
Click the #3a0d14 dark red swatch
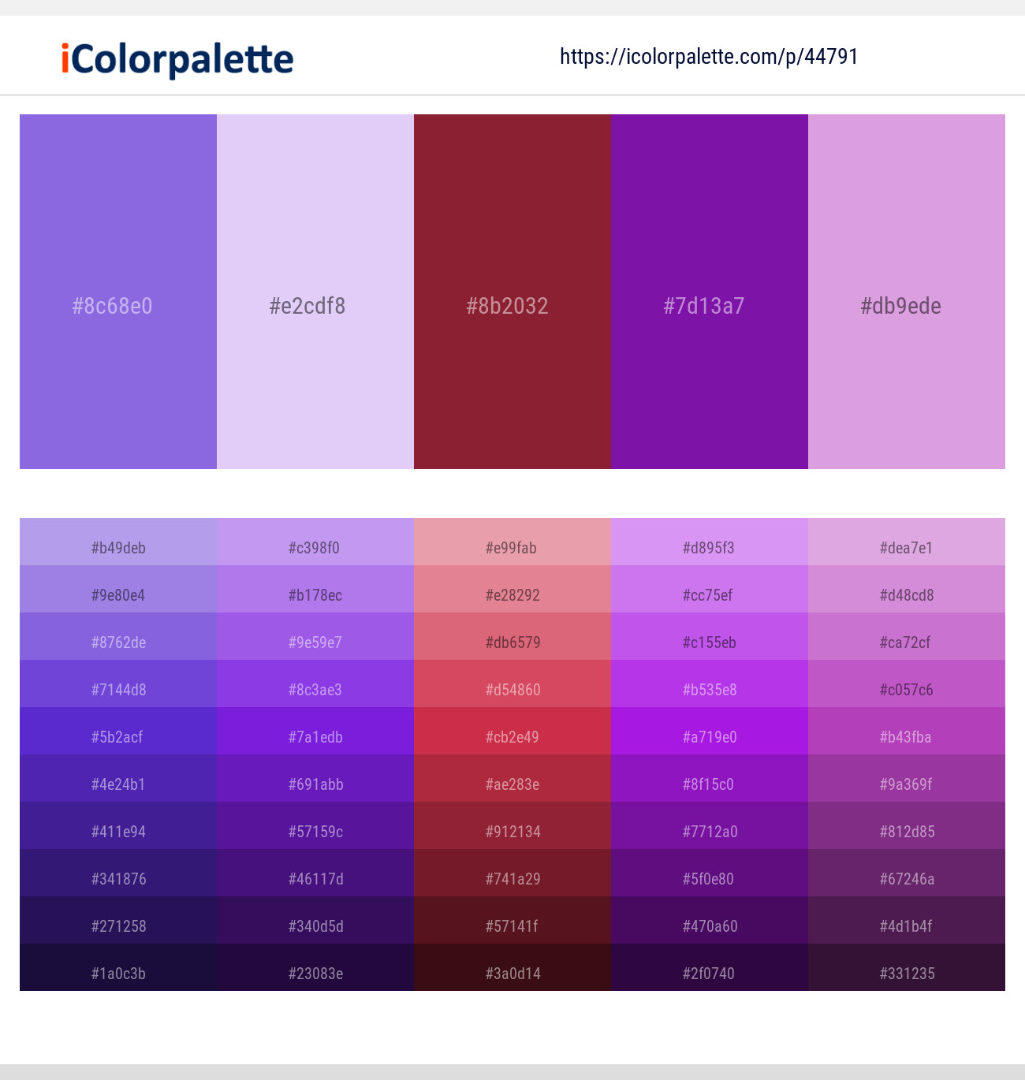(x=512, y=973)
